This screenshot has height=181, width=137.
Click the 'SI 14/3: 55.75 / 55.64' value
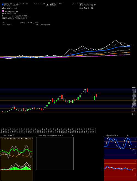(21, 16)
